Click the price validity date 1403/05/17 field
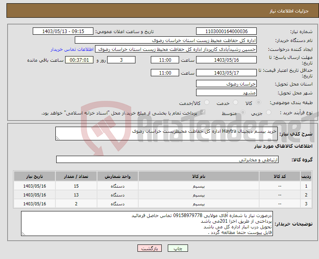This screenshot has height=259, width=319. 226,73
